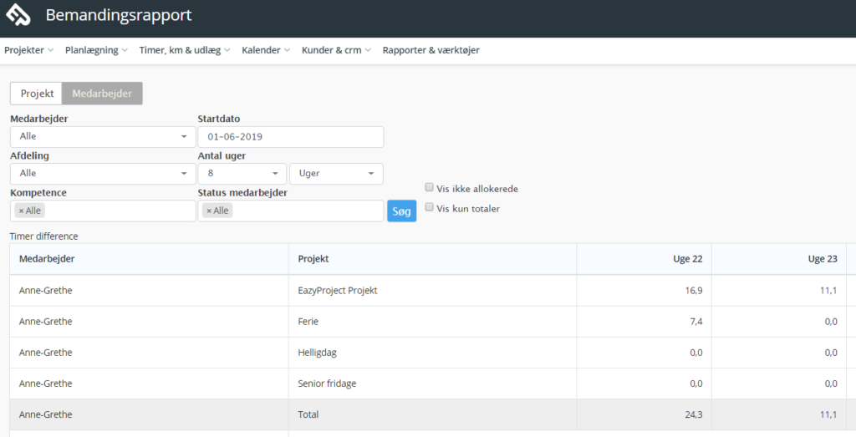856x437 pixels.
Task: Click the EazyProject logo icon
Action: 18,14
